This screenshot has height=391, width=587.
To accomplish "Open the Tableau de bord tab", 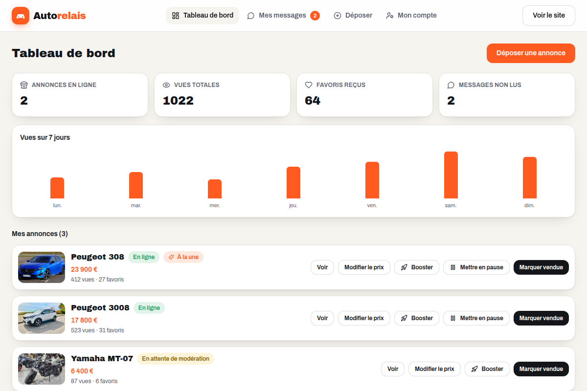I will point(203,16).
